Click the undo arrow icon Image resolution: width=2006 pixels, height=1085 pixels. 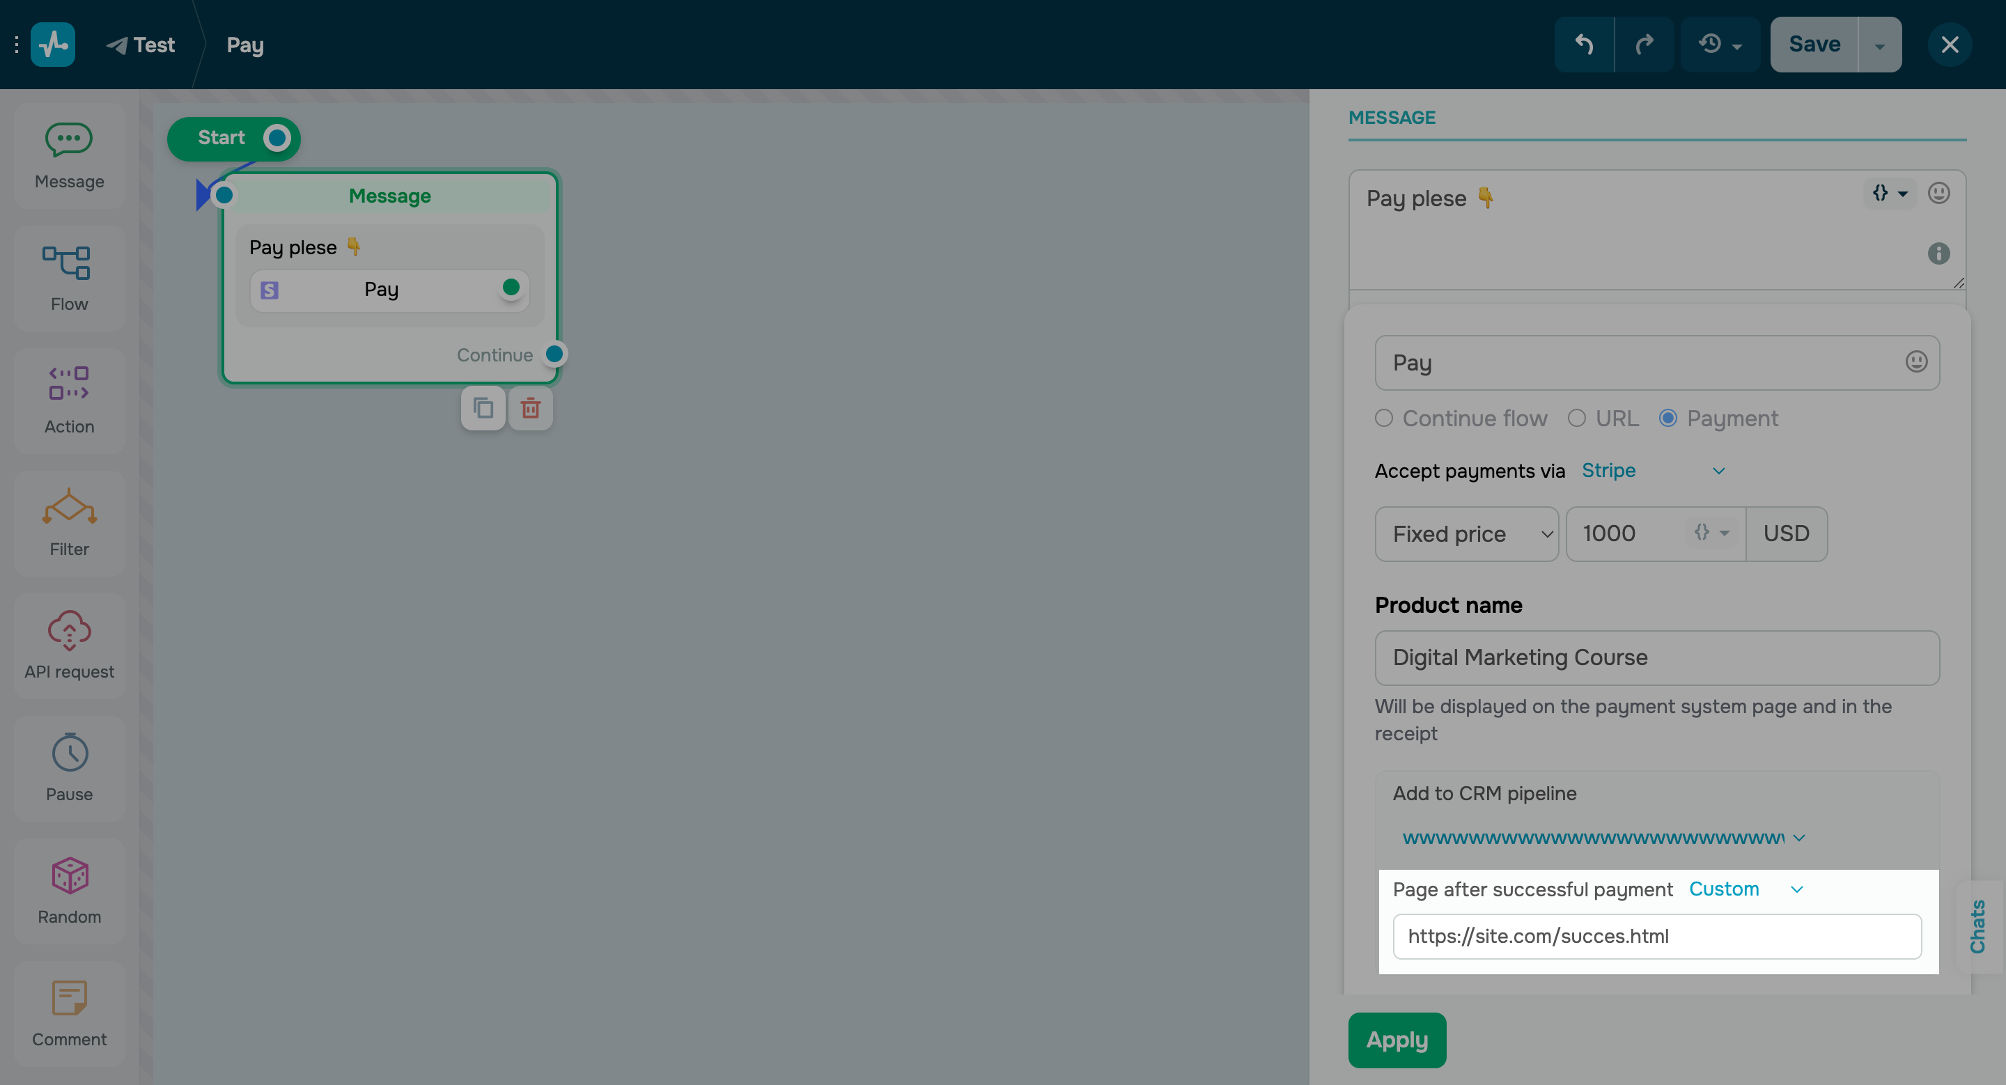[x=1585, y=45]
